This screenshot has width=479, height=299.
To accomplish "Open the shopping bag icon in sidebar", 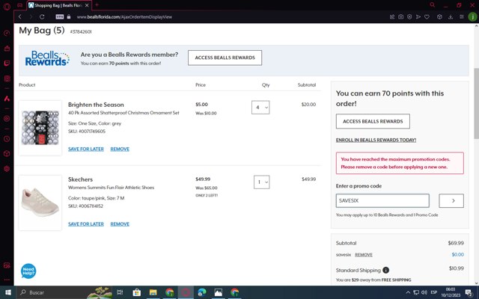I will (x=7, y=48).
